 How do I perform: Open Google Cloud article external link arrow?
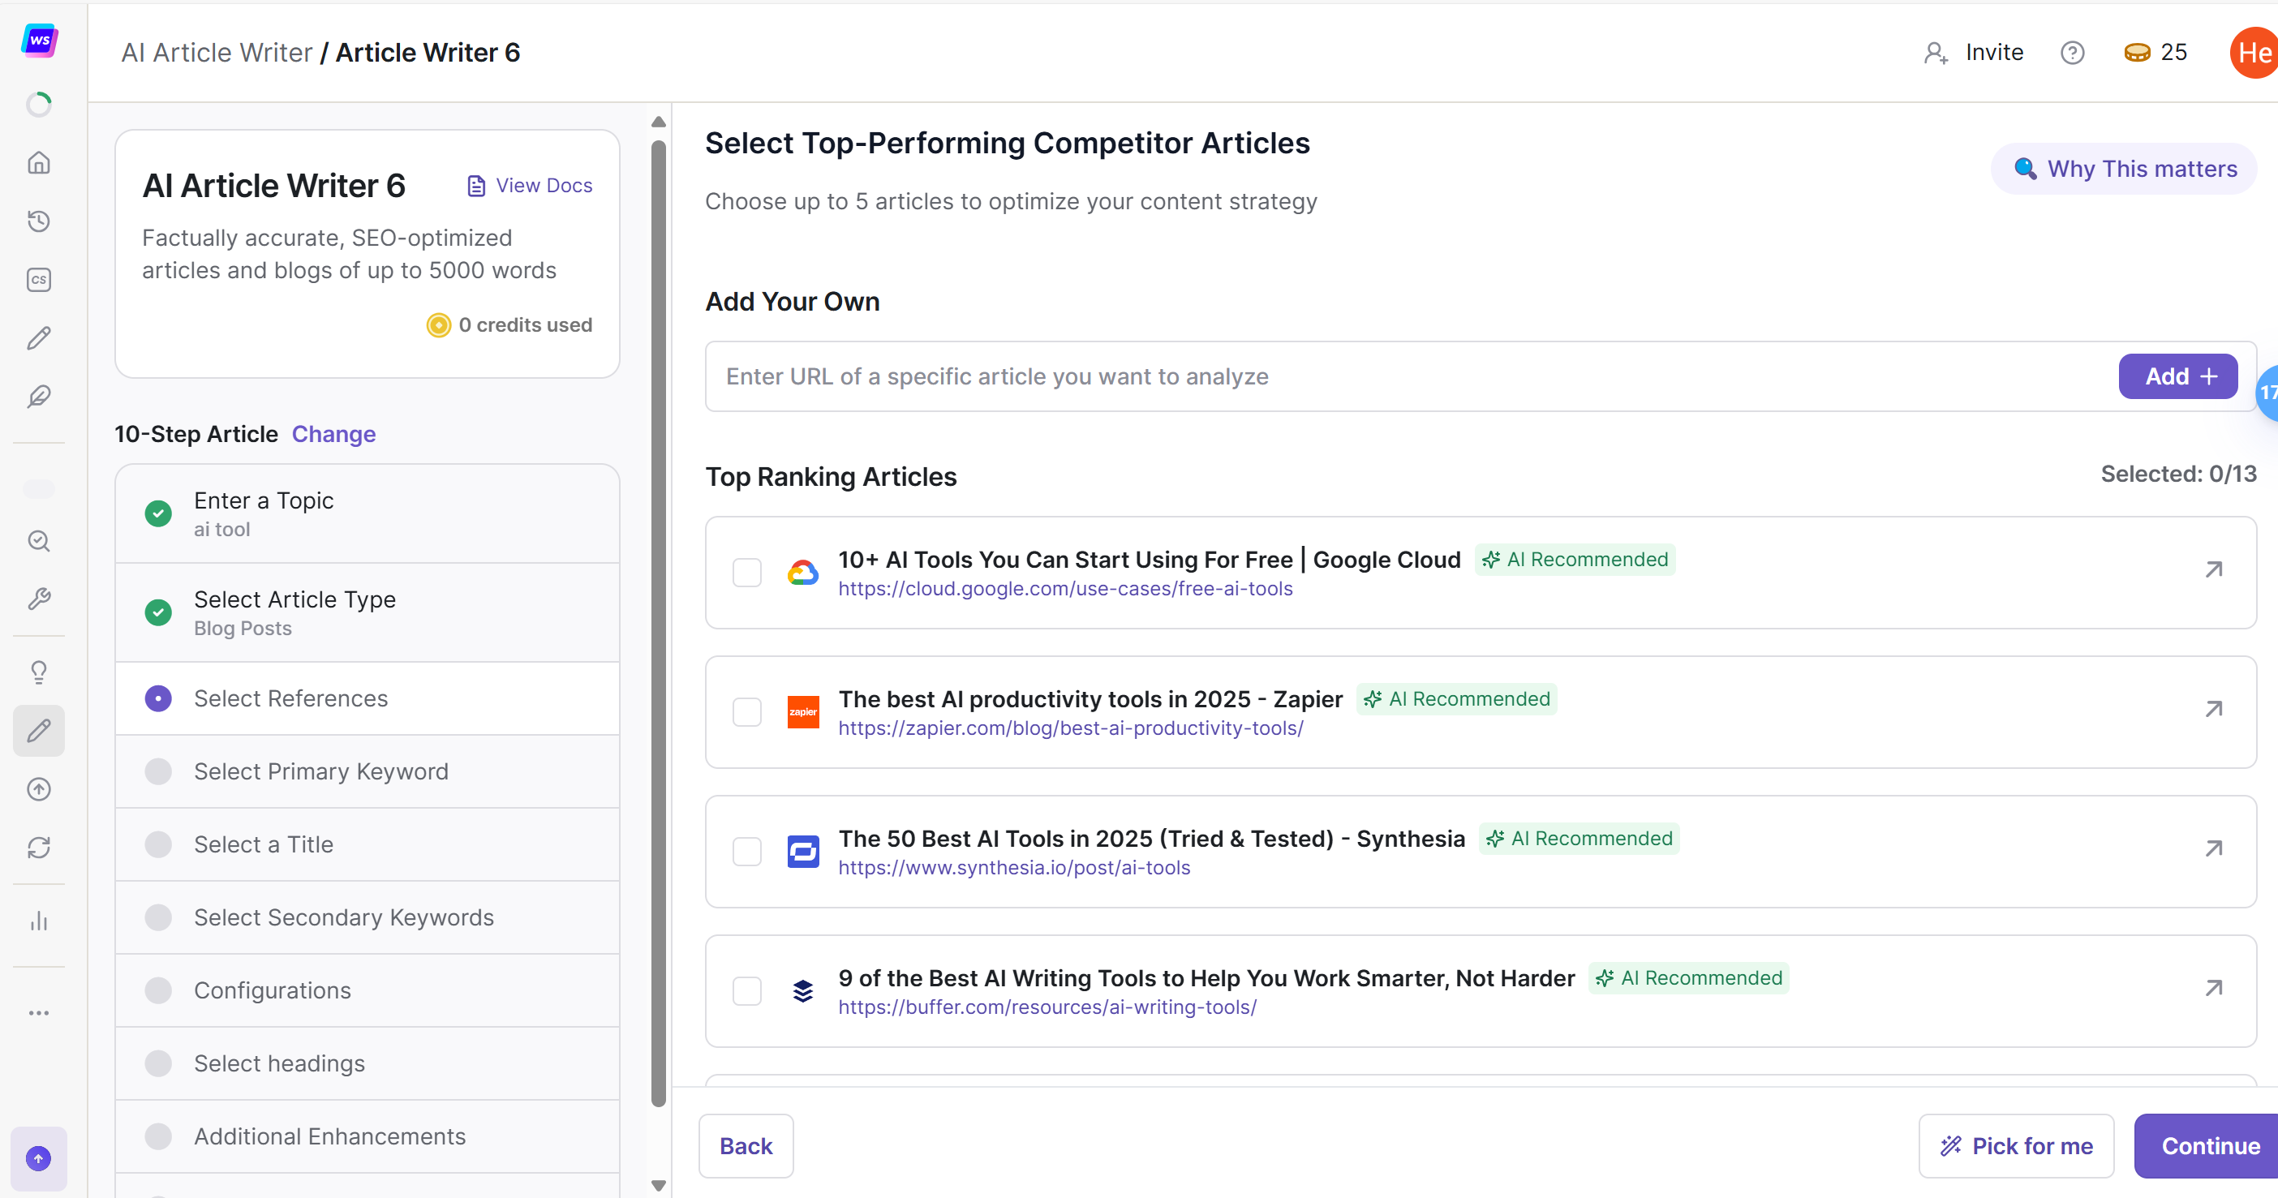coord(2213,569)
